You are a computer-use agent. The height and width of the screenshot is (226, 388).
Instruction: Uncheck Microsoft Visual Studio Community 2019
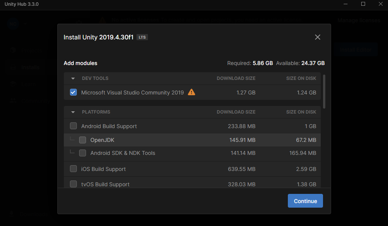click(x=73, y=92)
